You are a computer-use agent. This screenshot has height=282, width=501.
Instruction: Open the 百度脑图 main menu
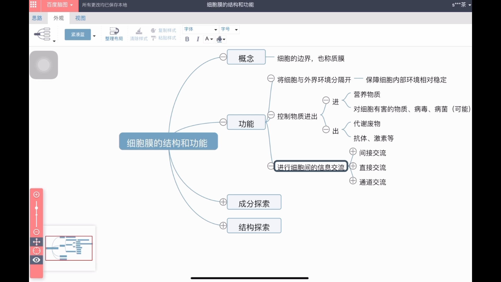(59, 5)
